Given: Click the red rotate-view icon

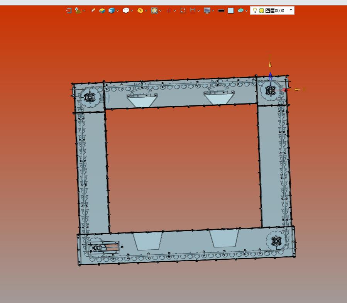Looking at the screenshot, I should (169, 11).
